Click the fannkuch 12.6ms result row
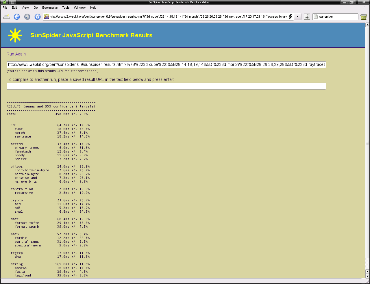Screen dimensions: 370x284 51,151
